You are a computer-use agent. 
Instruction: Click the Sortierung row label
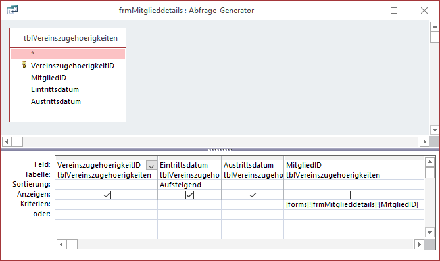click(x=32, y=184)
